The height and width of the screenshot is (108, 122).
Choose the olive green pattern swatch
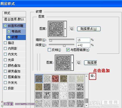(64, 79)
